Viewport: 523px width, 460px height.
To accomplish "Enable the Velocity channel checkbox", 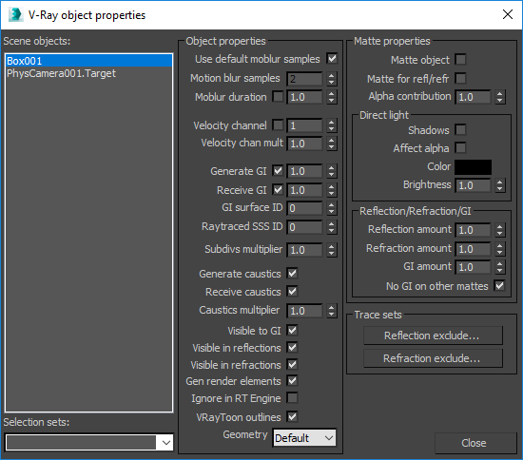I will 278,125.
